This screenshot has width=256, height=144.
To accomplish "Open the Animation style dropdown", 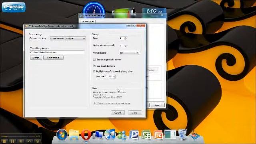I will (x=129, y=53).
